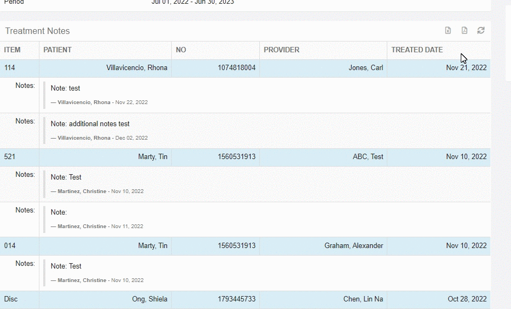Click provider Graham, Alexander

[354, 245]
